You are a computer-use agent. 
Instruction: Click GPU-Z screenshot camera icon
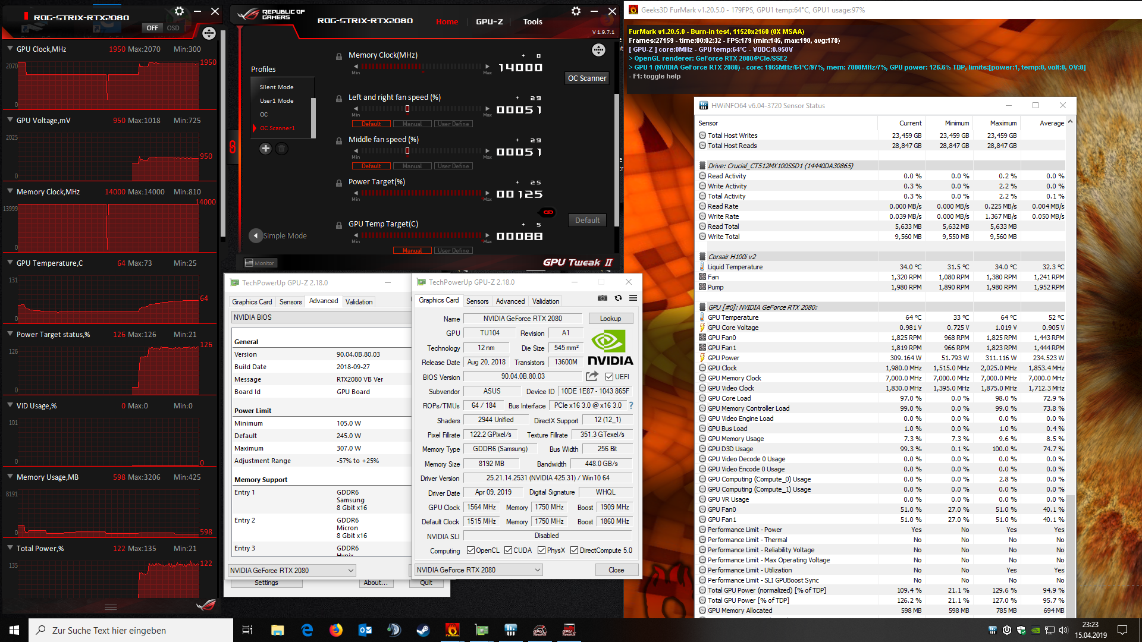(x=602, y=298)
